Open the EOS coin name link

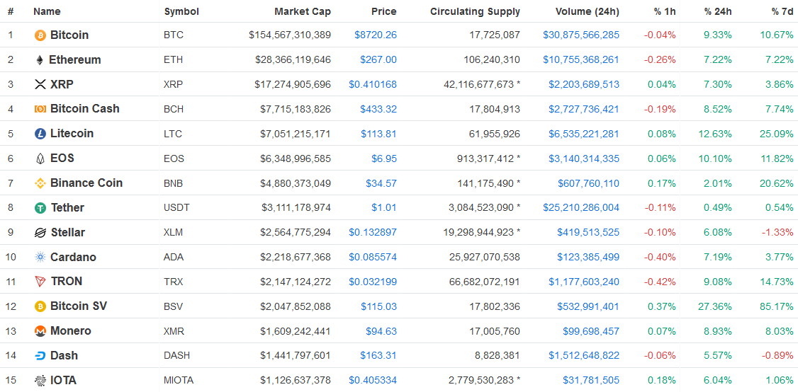coord(62,158)
